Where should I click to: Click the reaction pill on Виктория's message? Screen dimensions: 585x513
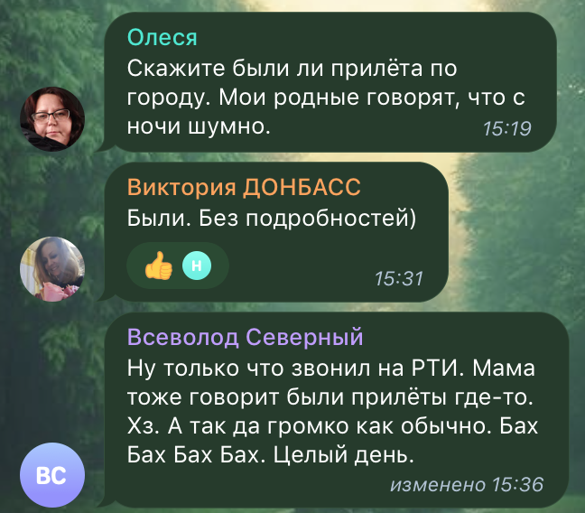178,266
